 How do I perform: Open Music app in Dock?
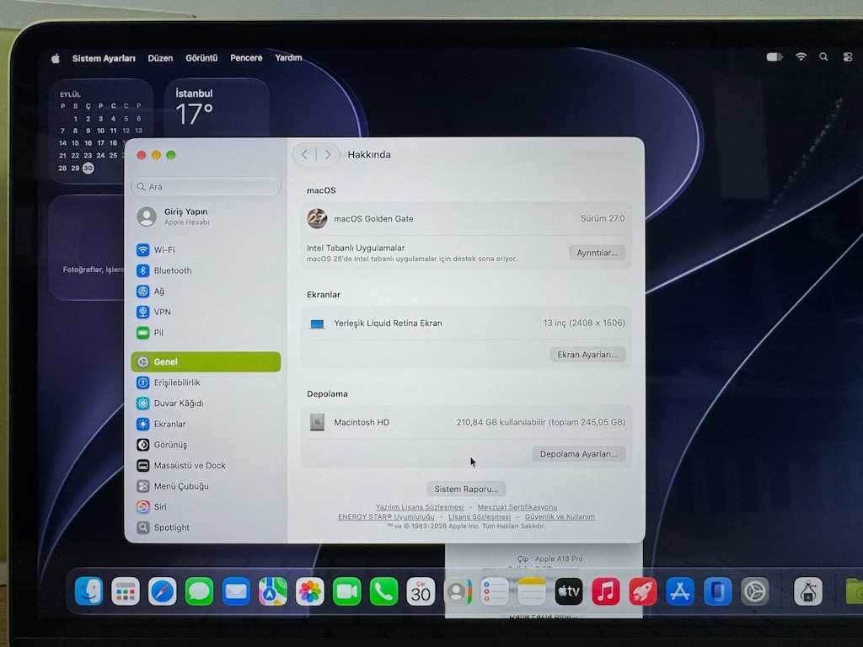click(605, 591)
